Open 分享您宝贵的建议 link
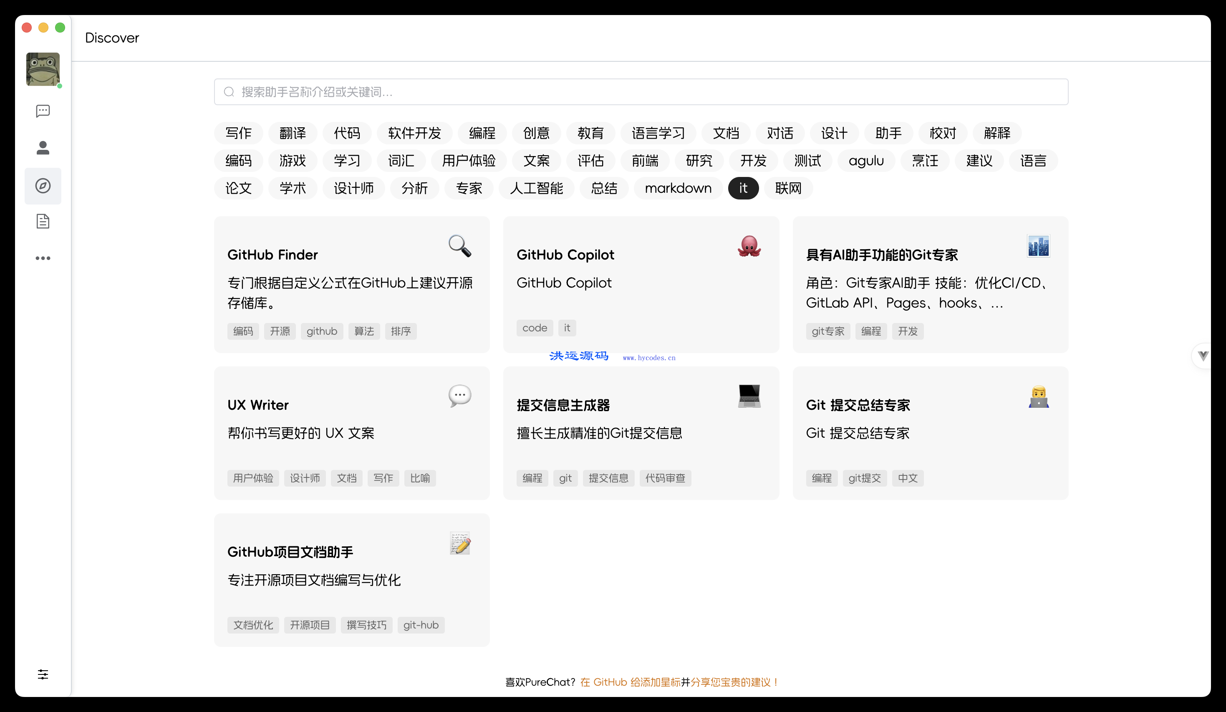 tap(734, 682)
